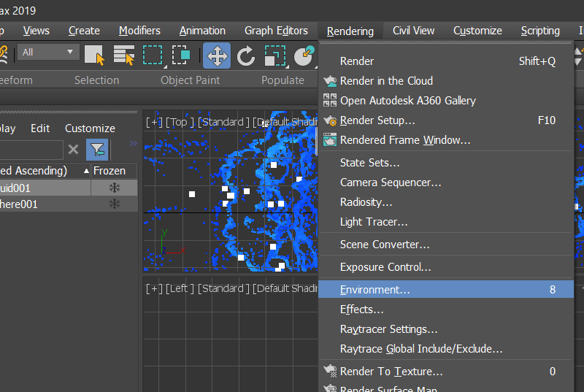Open Exposure Control menu entry

[x=446, y=267]
